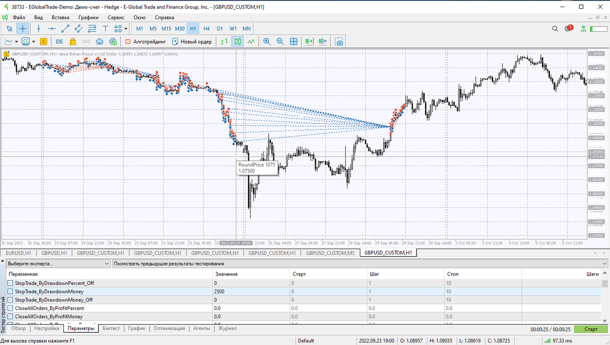The image size is (610, 345).
Task: Toggle StopTrade_ByDrawdownMoney_Off checkbox
Action: click(x=10, y=300)
